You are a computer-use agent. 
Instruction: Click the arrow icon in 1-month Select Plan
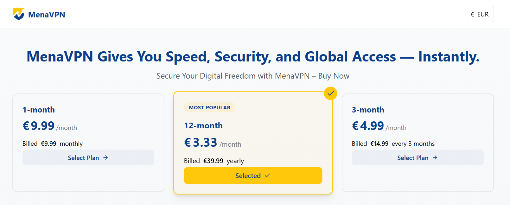tap(106, 157)
